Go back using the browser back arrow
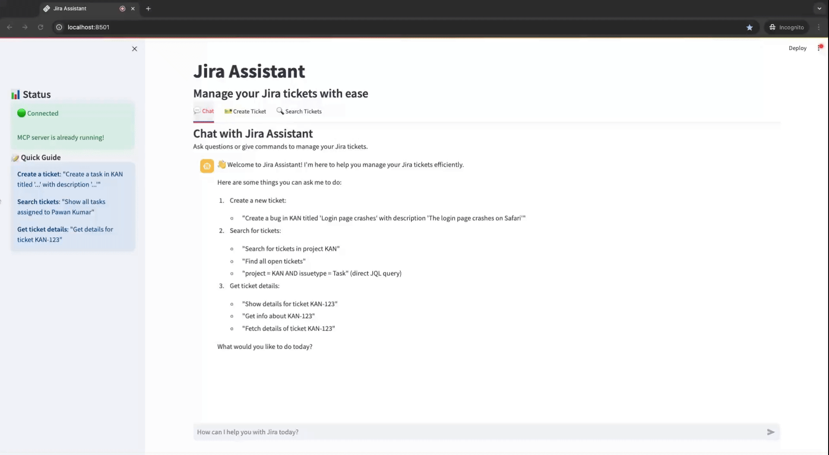The width and height of the screenshot is (829, 455). 9,27
